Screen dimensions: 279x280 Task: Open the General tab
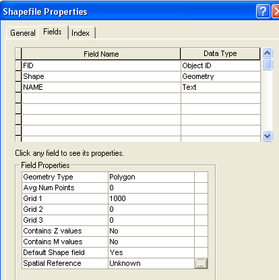point(22,33)
